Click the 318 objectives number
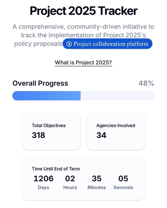The width and height of the screenshot is (167, 208). pyautogui.click(x=38, y=135)
